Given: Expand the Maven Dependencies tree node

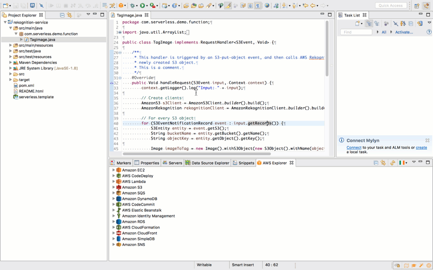Looking at the screenshot, I should [x=11, y=62].
